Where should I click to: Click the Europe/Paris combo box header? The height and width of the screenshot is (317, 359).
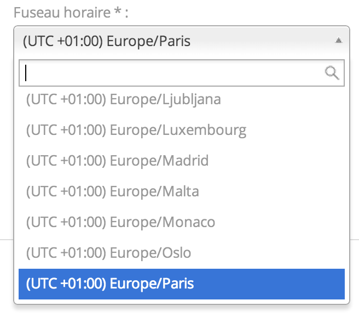(x=164, y=41)
